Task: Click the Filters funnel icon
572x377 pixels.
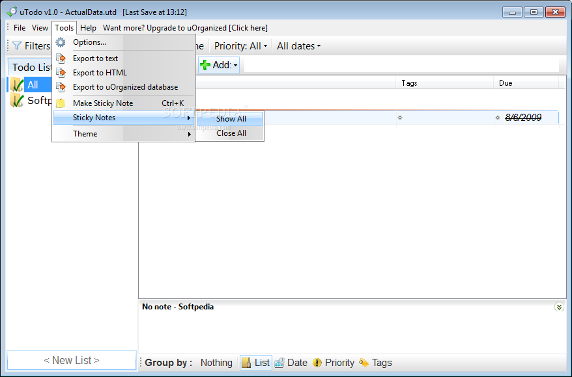Action: (x=17, y=45)
